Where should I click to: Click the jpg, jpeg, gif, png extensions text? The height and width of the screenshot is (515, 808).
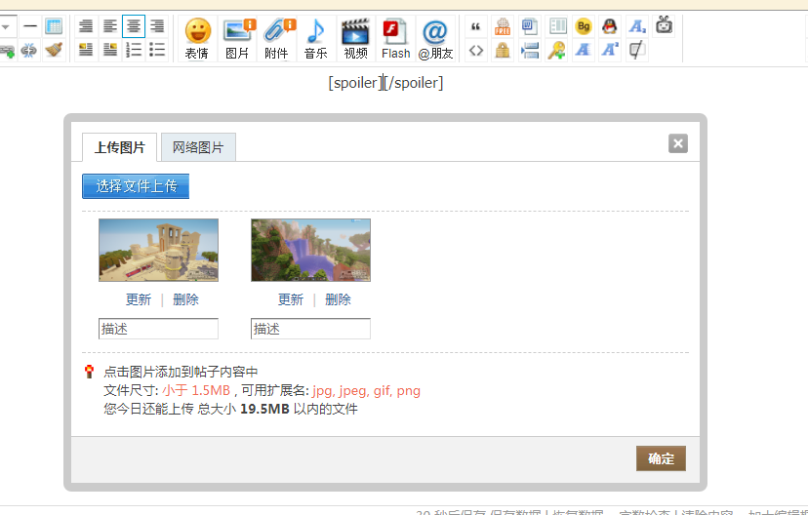(366, 390)
